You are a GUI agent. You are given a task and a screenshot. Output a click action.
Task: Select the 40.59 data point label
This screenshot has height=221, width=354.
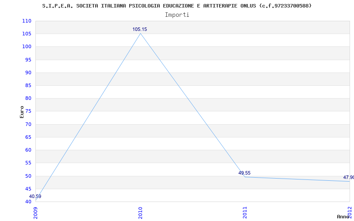pyautogui.click(x=35, y=196)
